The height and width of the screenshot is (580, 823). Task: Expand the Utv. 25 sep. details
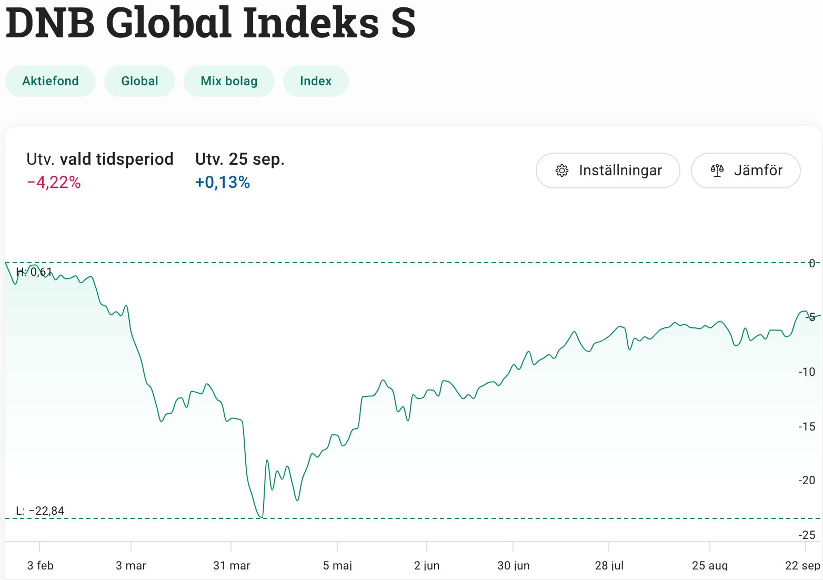coord(240,159)
